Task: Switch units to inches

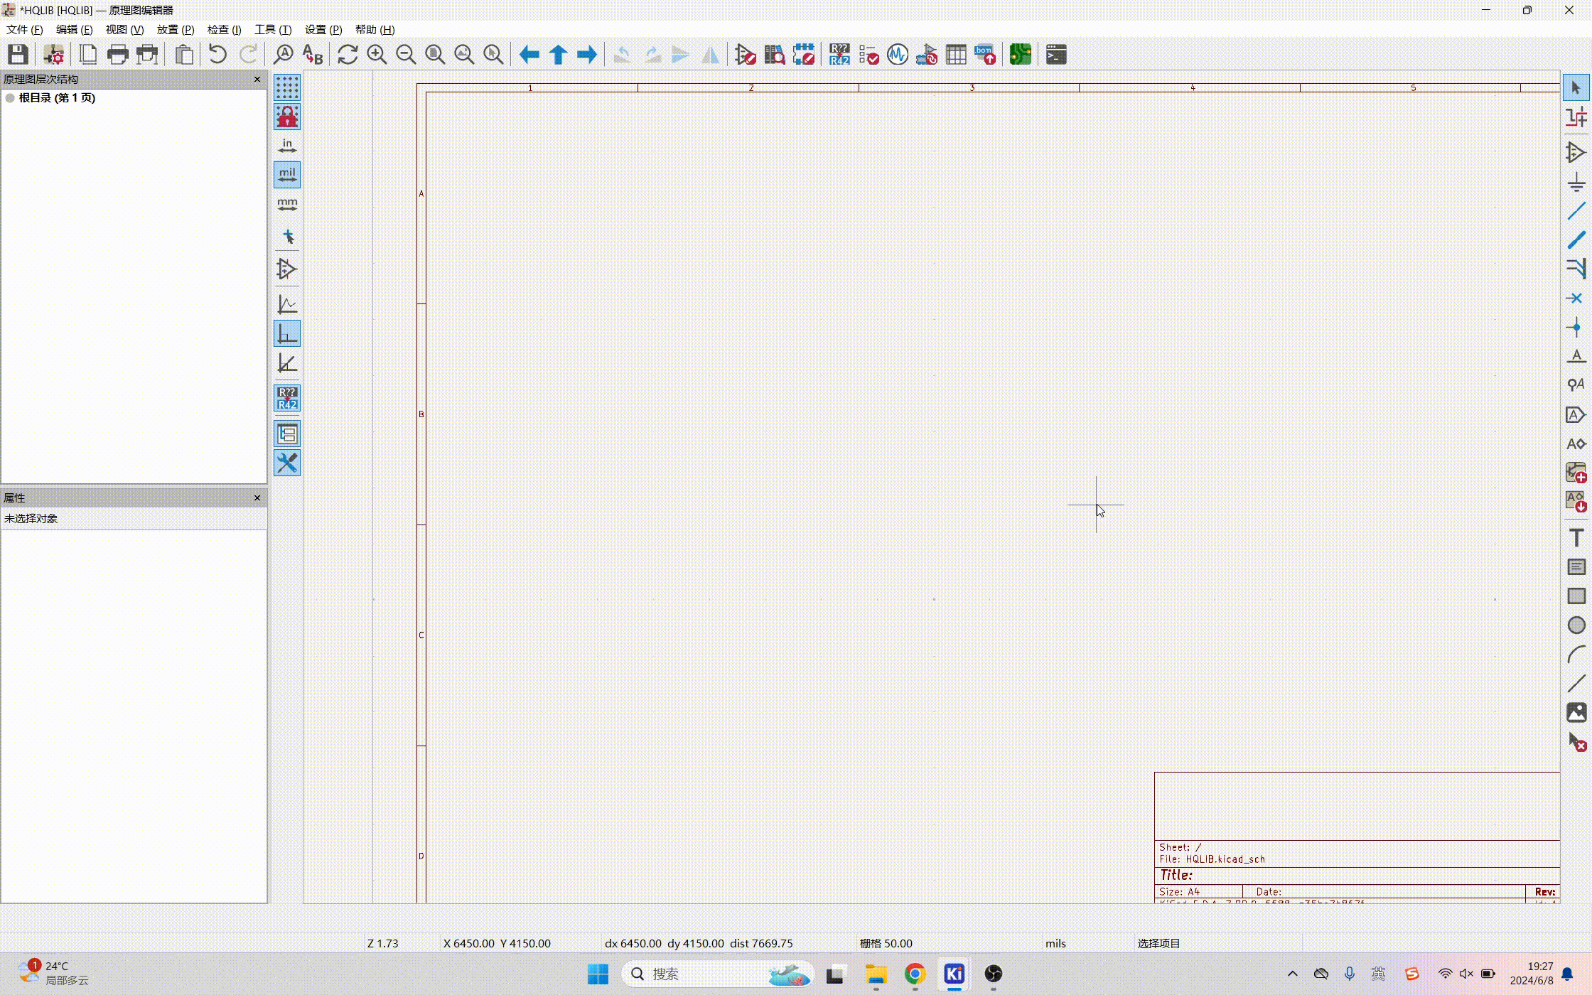Action: coord(287,146)
